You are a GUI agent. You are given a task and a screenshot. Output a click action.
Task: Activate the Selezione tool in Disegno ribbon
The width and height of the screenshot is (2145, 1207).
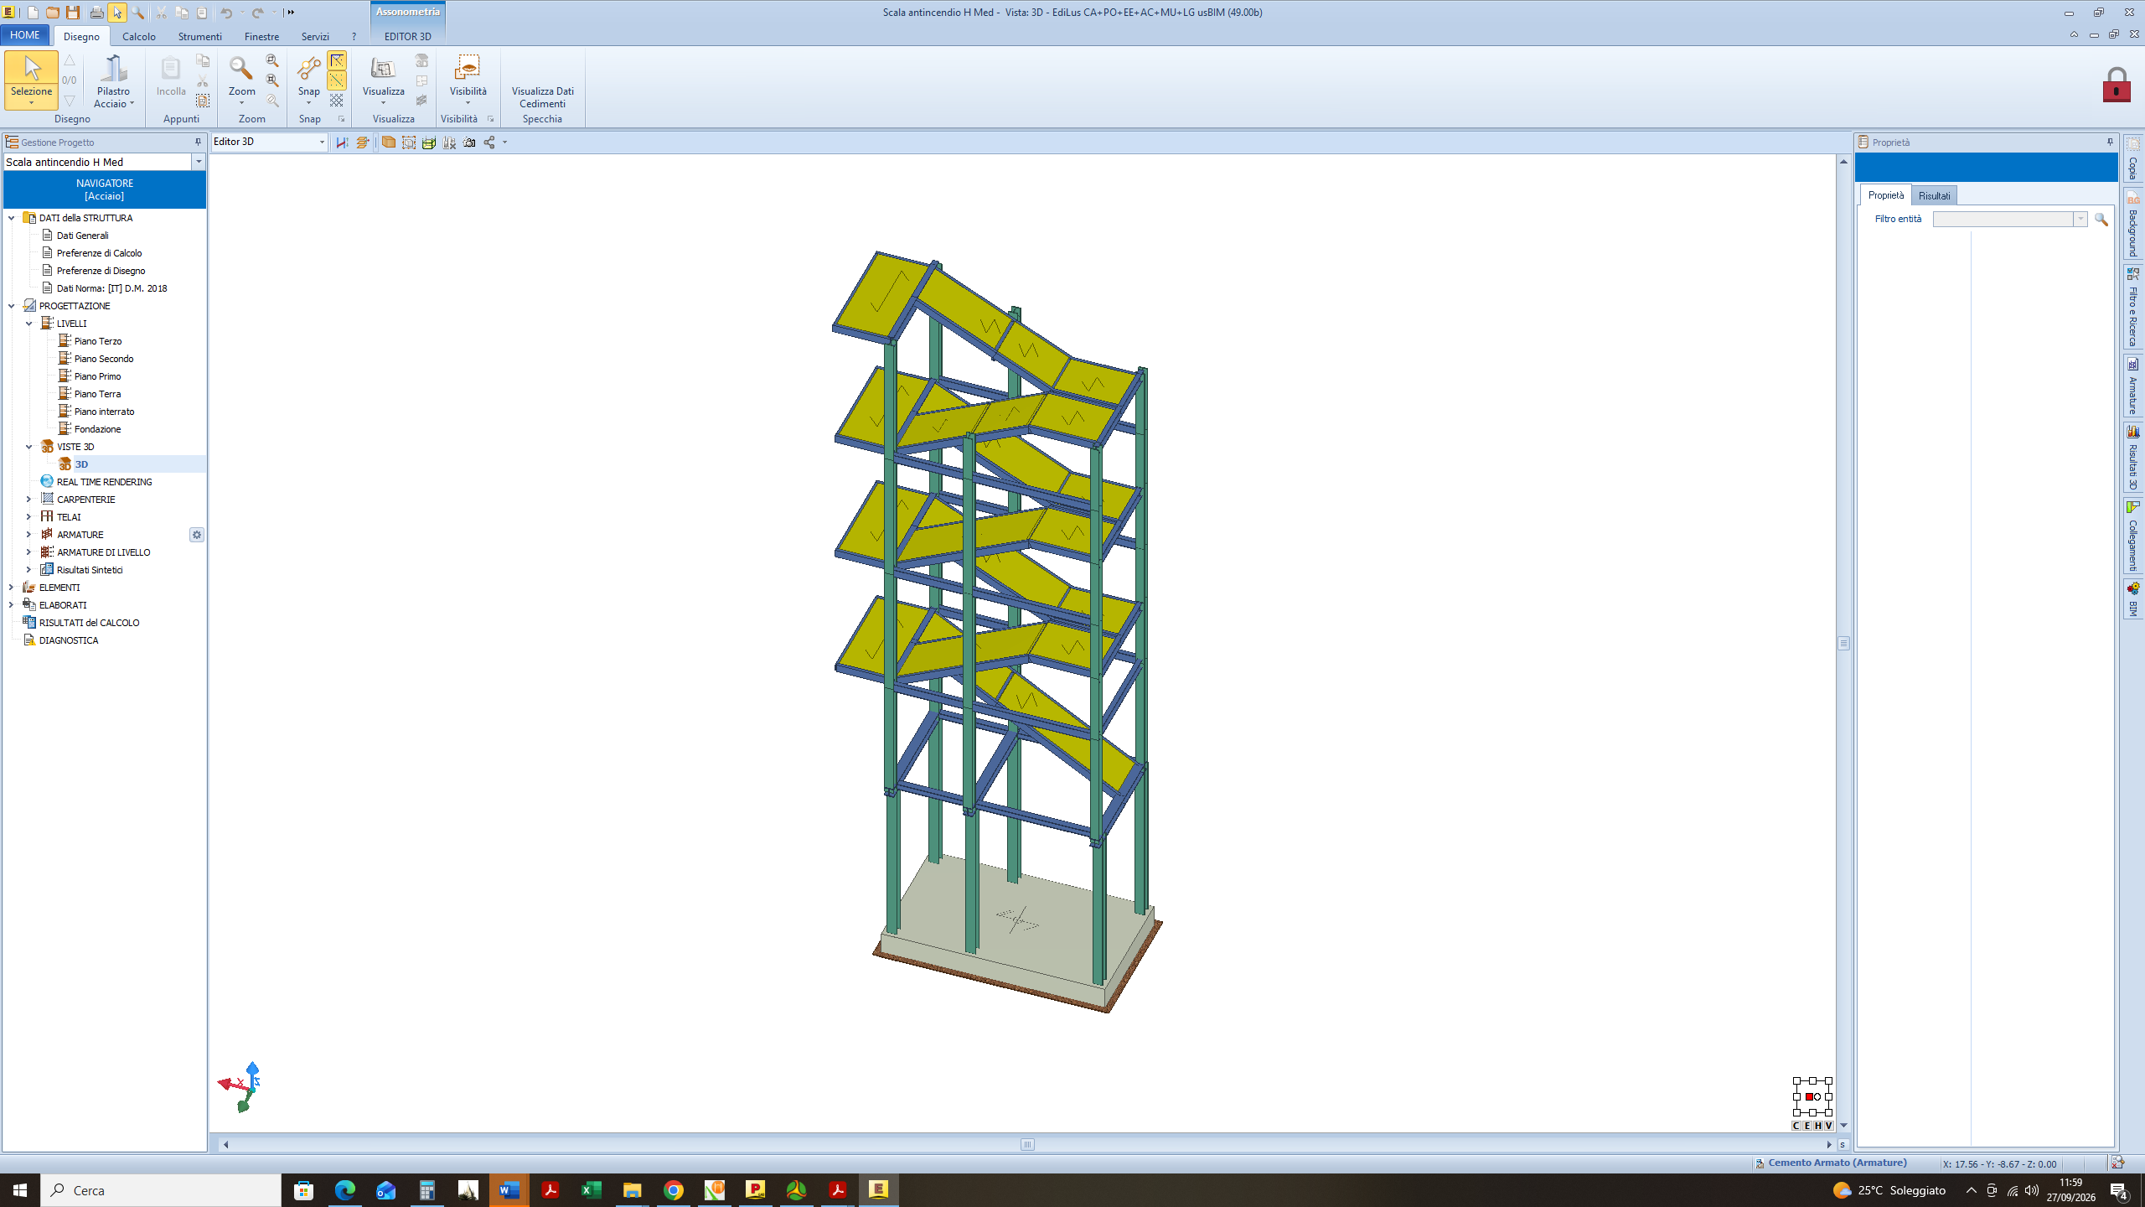pyautogui.click(x=31, y=80)
